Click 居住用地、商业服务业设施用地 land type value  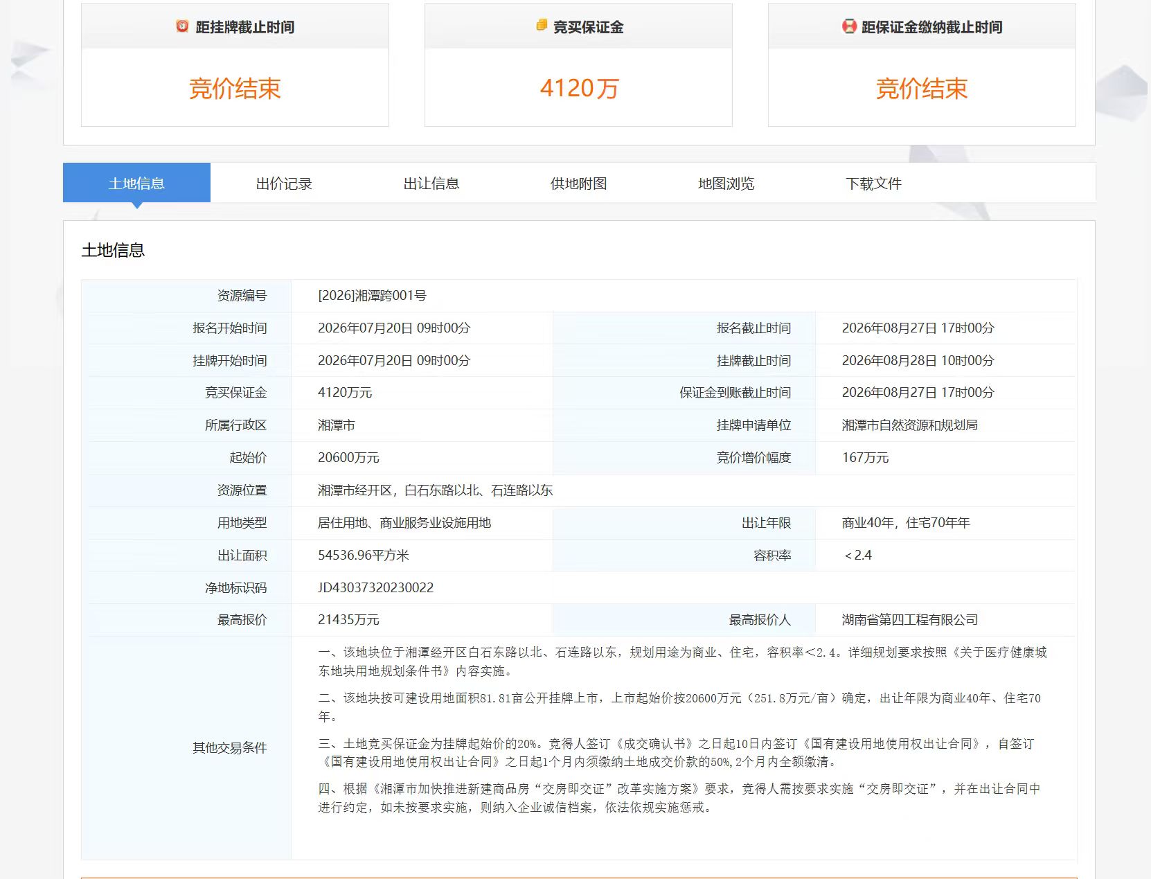coord(404,523)
